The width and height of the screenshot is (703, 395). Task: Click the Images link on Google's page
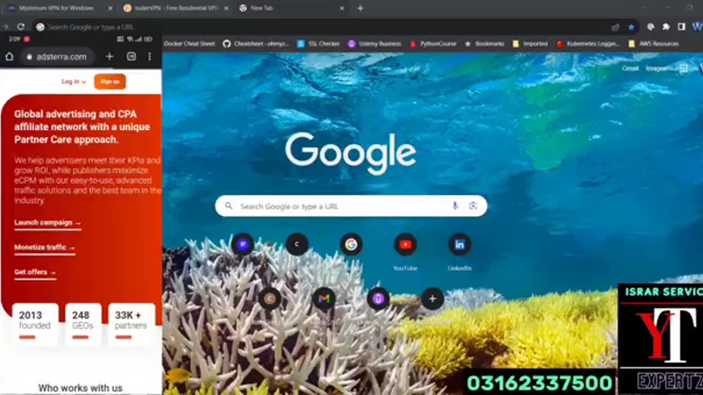pyautogui.click(x=656, y=68)
